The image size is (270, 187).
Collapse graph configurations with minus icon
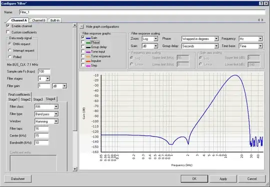coord(82,26)
